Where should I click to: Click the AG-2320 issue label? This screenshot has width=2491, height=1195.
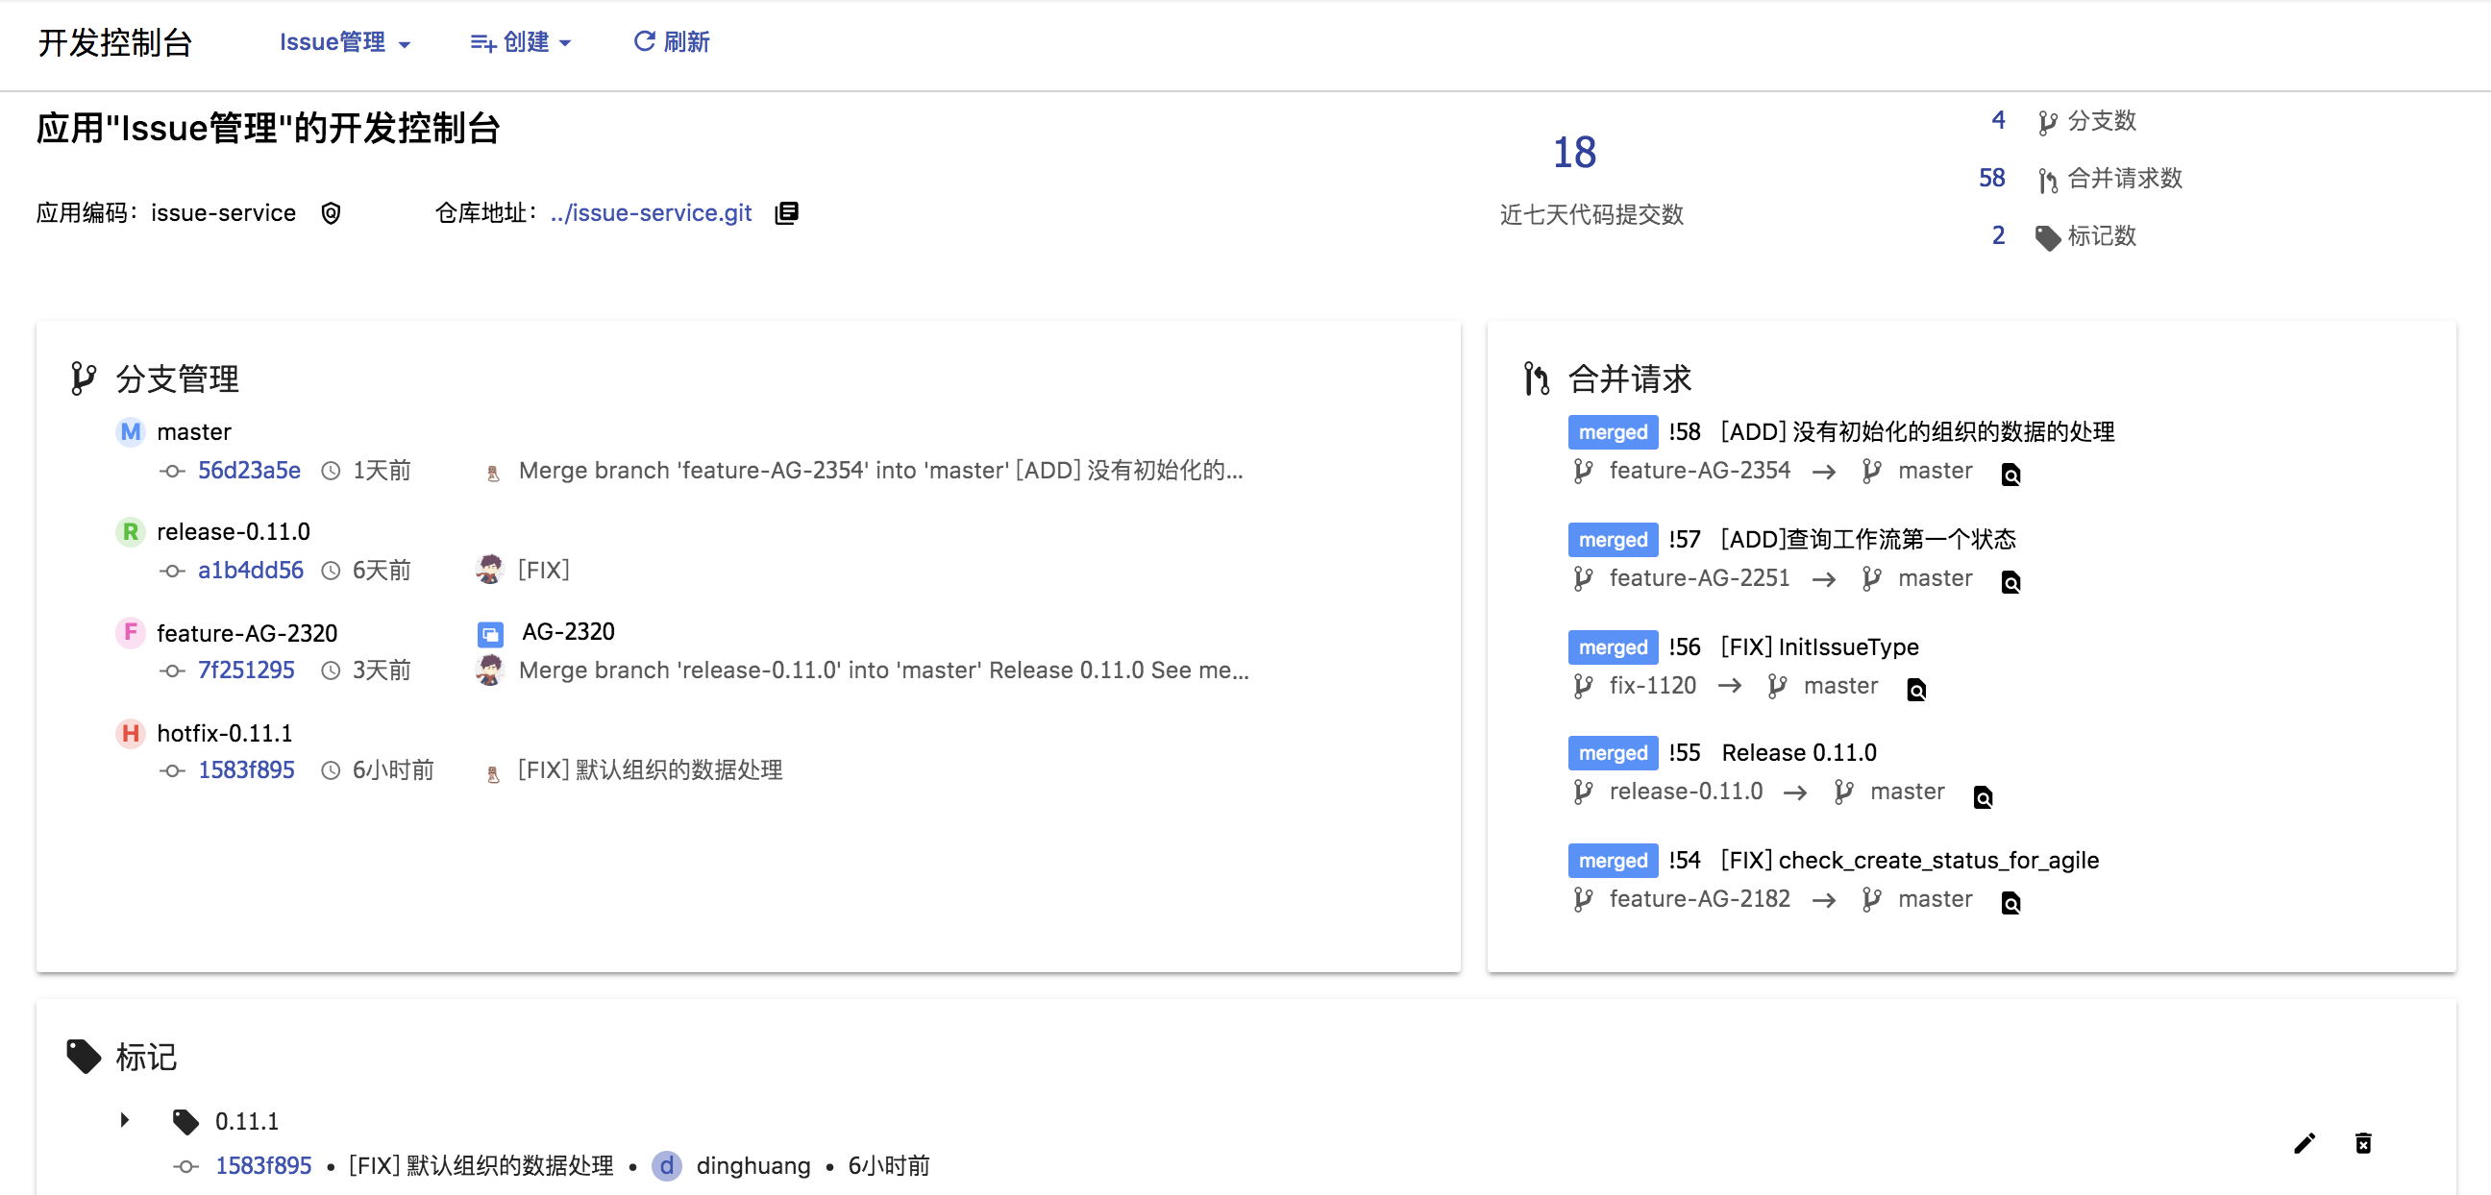tap(569, 632)
